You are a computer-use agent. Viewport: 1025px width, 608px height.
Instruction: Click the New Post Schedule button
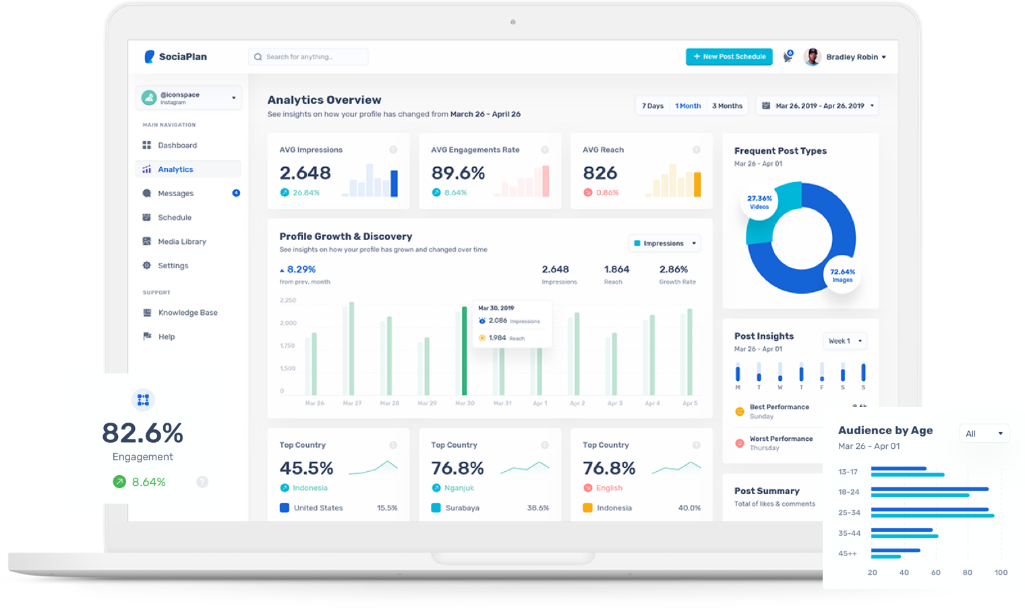729,57
